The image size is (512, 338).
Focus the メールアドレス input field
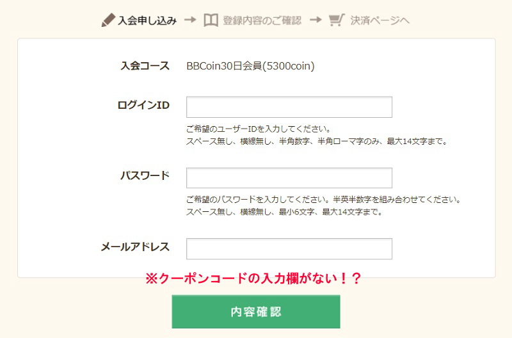[289, 249]
